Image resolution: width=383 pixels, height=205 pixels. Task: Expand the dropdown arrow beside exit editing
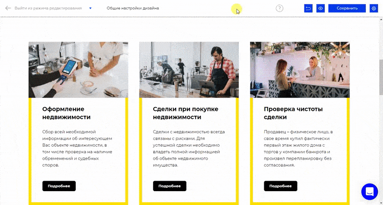click(x=90, y=8)
